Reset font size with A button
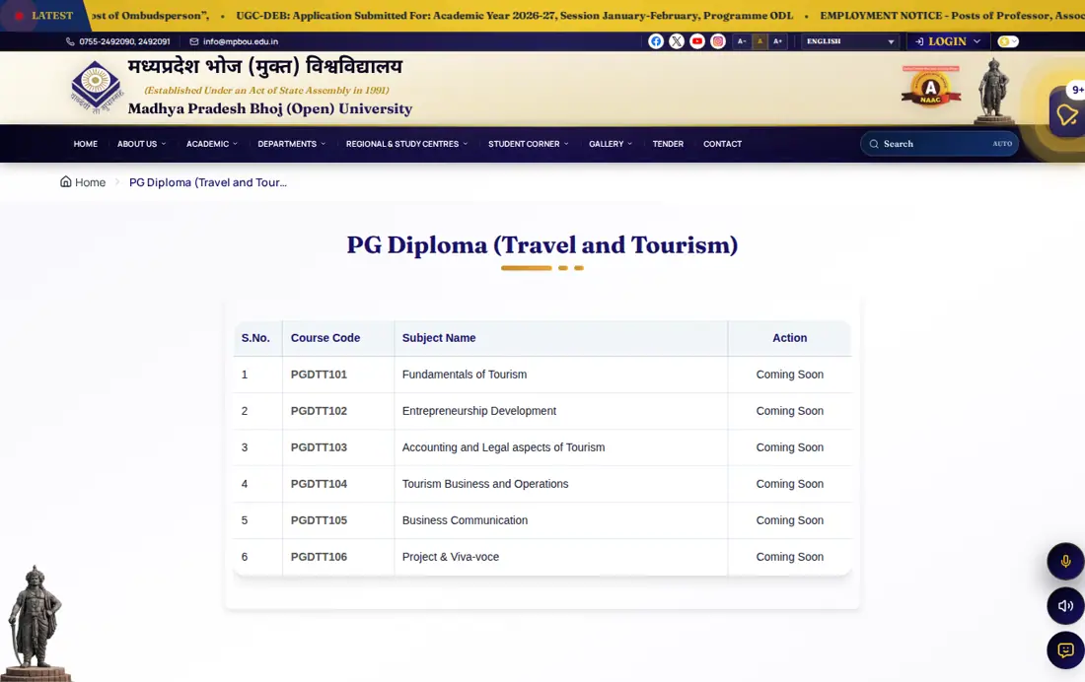This screenshot has height=682, width=1085. [x=759, y=41]
